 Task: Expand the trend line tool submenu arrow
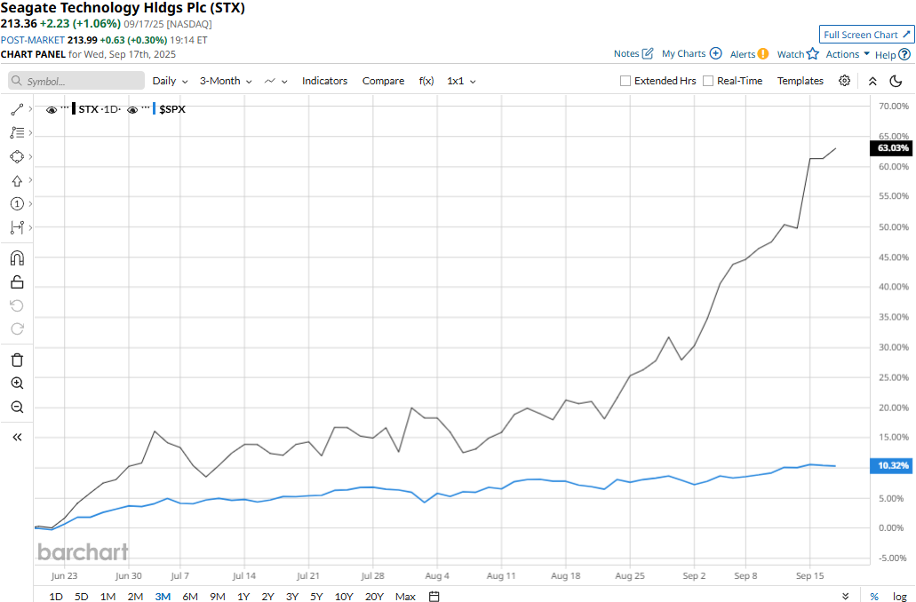point(30,109)
